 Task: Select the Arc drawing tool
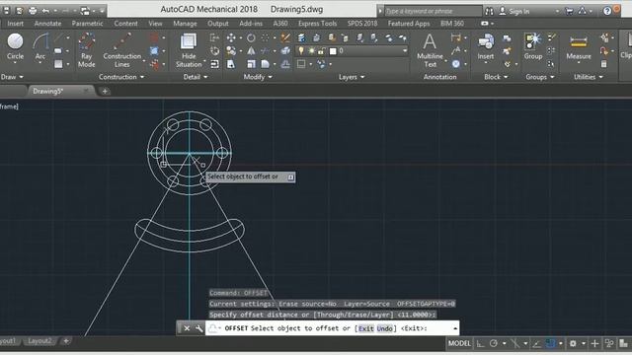pyautogui.click(x=40, y=47)
